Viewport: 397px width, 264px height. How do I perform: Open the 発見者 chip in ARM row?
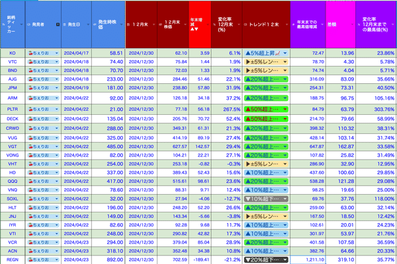(43, 98)
